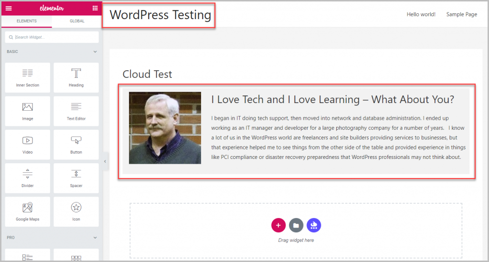Select the Spacer widget

(x=76, y=178)
